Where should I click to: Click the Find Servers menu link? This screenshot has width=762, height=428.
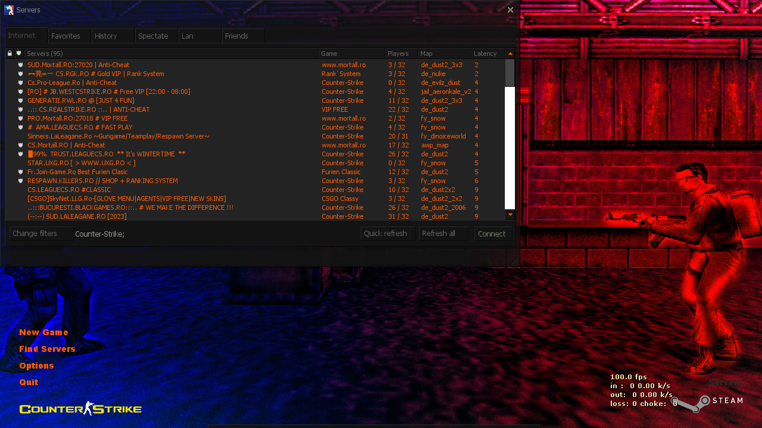pyautogui.click(x=47, y=348)
